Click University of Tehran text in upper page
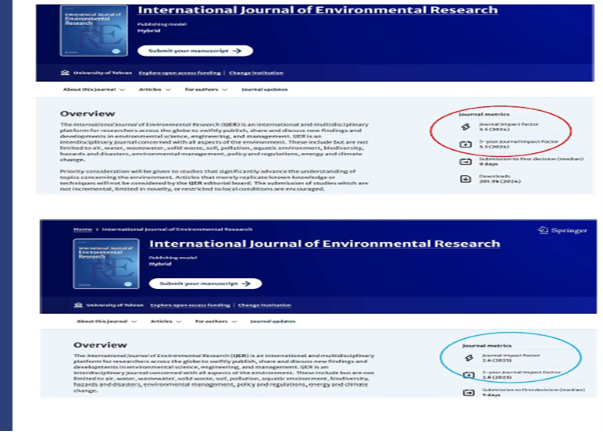The image size is (603, 435). click(102, 73)
